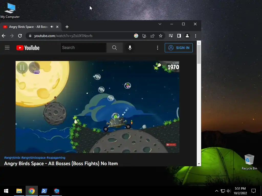Open the network tray icon
Screen dimensions: 262x196
(x=223, y=191)
